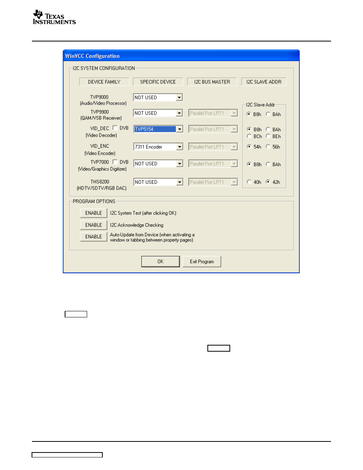Open the TVP9900 I2C bus master dropdown
The width and height of the screenshot is (363, 470).
213,113
